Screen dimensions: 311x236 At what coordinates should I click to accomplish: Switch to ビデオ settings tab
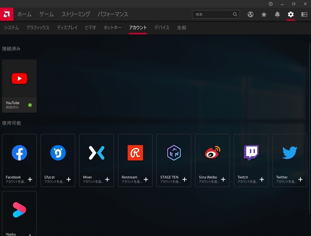pyautogui.click(x=91, y=28)
